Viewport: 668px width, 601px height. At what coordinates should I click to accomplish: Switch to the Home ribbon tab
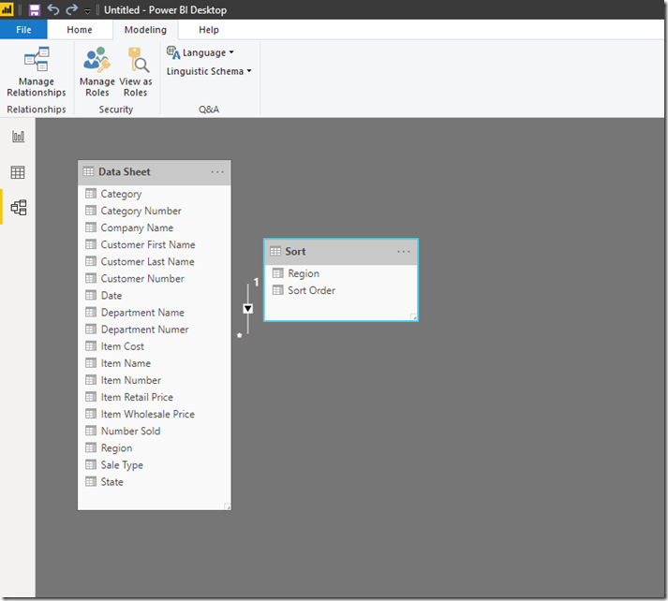click(80, 29)
